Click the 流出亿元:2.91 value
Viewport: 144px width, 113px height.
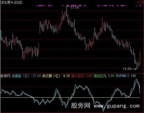coord(104,76)
